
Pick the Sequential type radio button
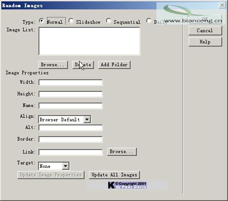[x=109, y=21]
